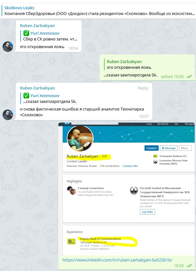Open the pinned Skolkovo Leaks message
The height and width of the screenshot is (271, 196).
click(x=98, y=11)
